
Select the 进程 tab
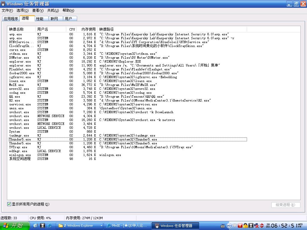[27, 18]
